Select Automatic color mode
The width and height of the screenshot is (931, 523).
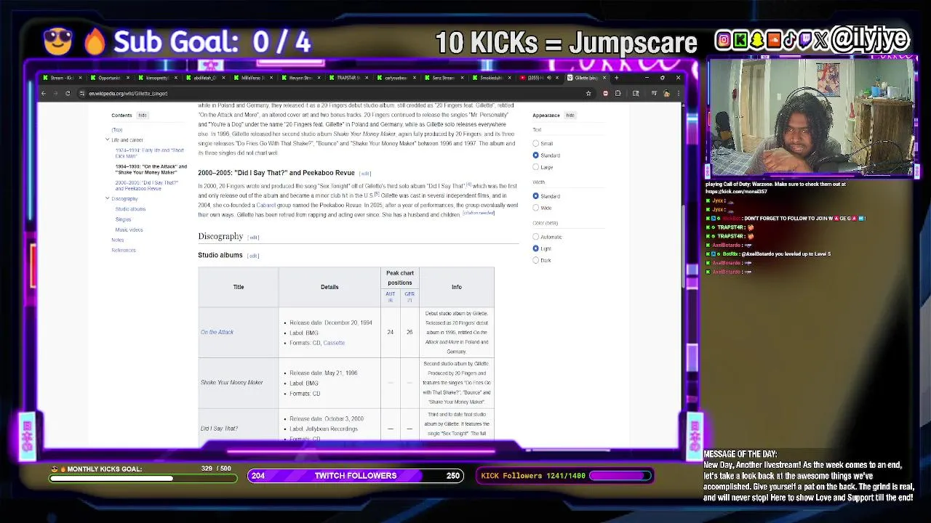click(x=536, y=237)
